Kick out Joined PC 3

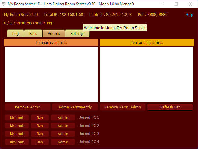click(x=17, y=134)
